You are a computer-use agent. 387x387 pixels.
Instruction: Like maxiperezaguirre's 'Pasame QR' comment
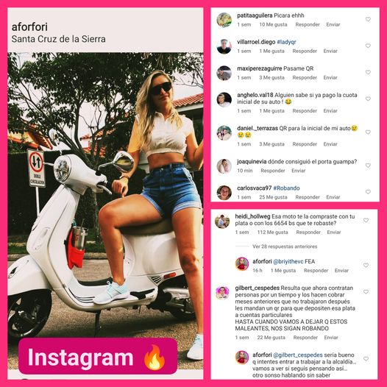pyautogui.click(x=368, y=72)
